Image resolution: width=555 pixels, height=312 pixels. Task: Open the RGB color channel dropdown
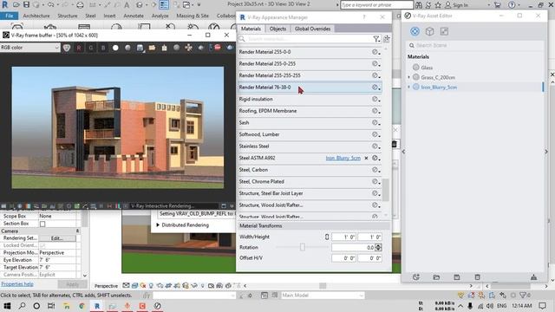(x=30, y=48)
